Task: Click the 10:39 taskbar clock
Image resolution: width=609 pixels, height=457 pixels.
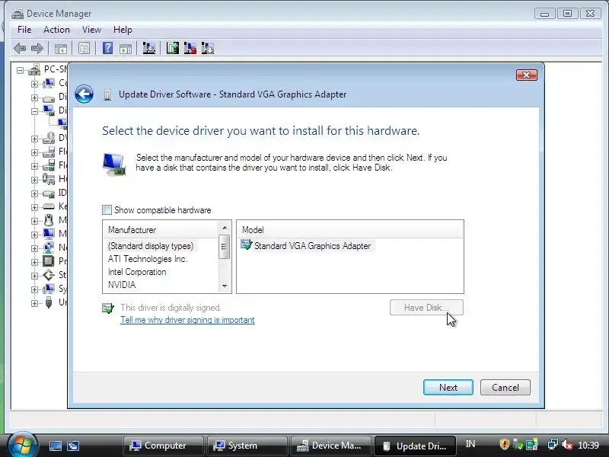Action: 588,445
